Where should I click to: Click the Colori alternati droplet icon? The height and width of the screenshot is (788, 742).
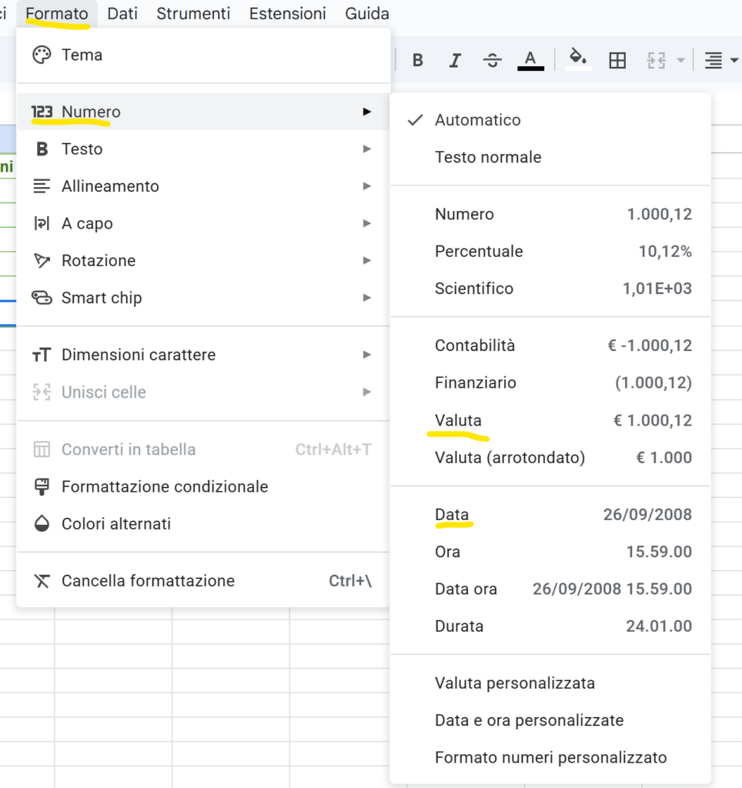point(41,524)
